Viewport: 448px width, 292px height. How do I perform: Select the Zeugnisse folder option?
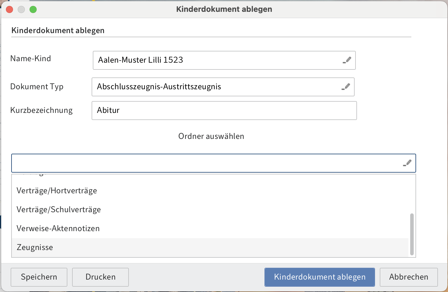35,247
